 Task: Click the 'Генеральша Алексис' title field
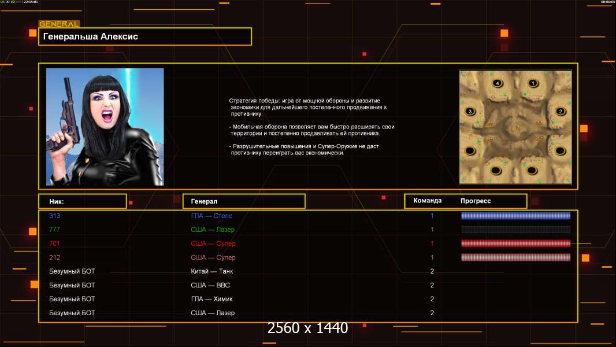coord(145,36)
